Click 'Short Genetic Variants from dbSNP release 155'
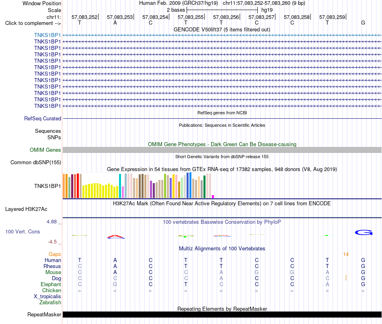This screenshot has width=382, height=324. point(222,157)
